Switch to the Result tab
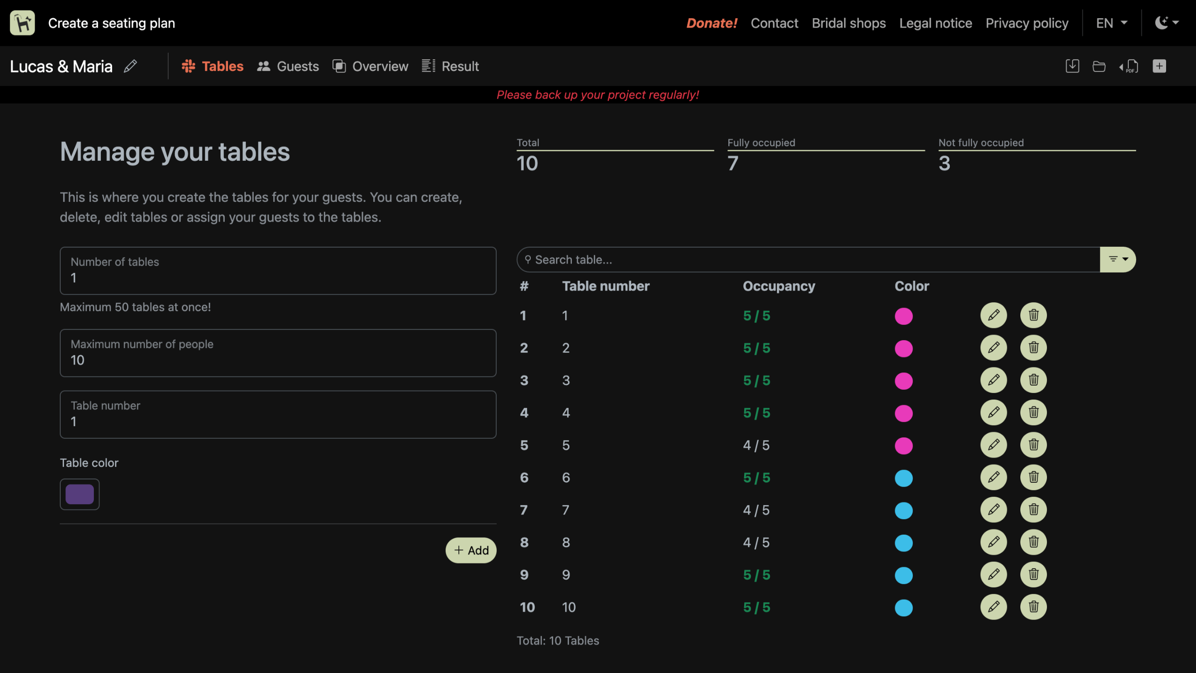Viewport: 1196px width, 673px height. pos(450,66)
